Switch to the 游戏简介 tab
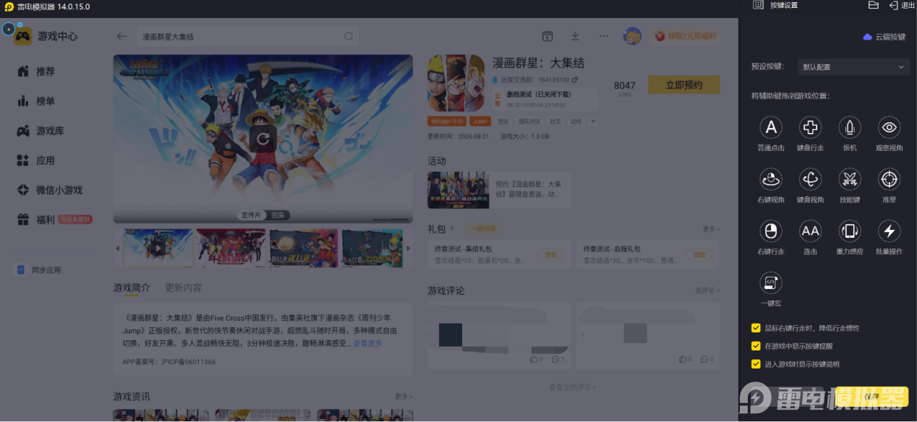917x422 pixels. pyautogui.click(x=132, y=288)
